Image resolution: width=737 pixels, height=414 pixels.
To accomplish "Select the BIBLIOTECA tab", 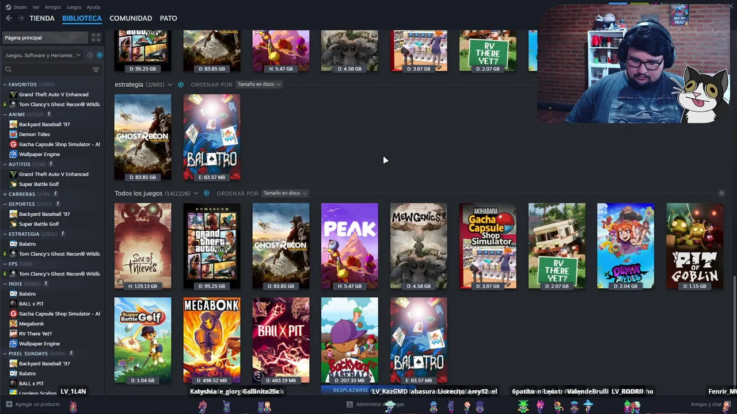I will pyautogui.click(x=82, y=18).
